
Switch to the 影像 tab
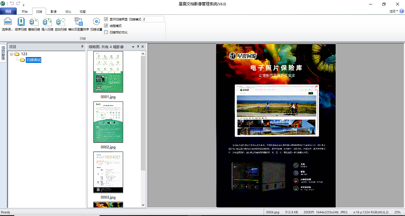pos(54,12)
